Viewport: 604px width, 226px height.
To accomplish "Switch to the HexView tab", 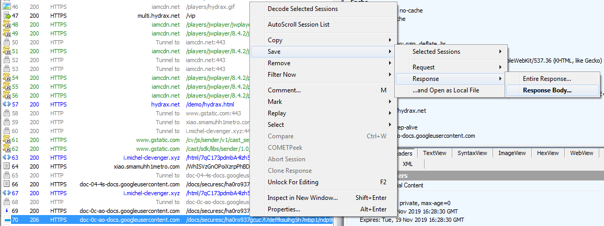I will click(x=548, y=153).
